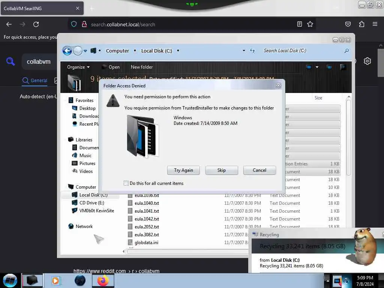The image size is (384, 288).
Task: Click the Explorer search magnifier icon
Action: (x=346, y=51)
